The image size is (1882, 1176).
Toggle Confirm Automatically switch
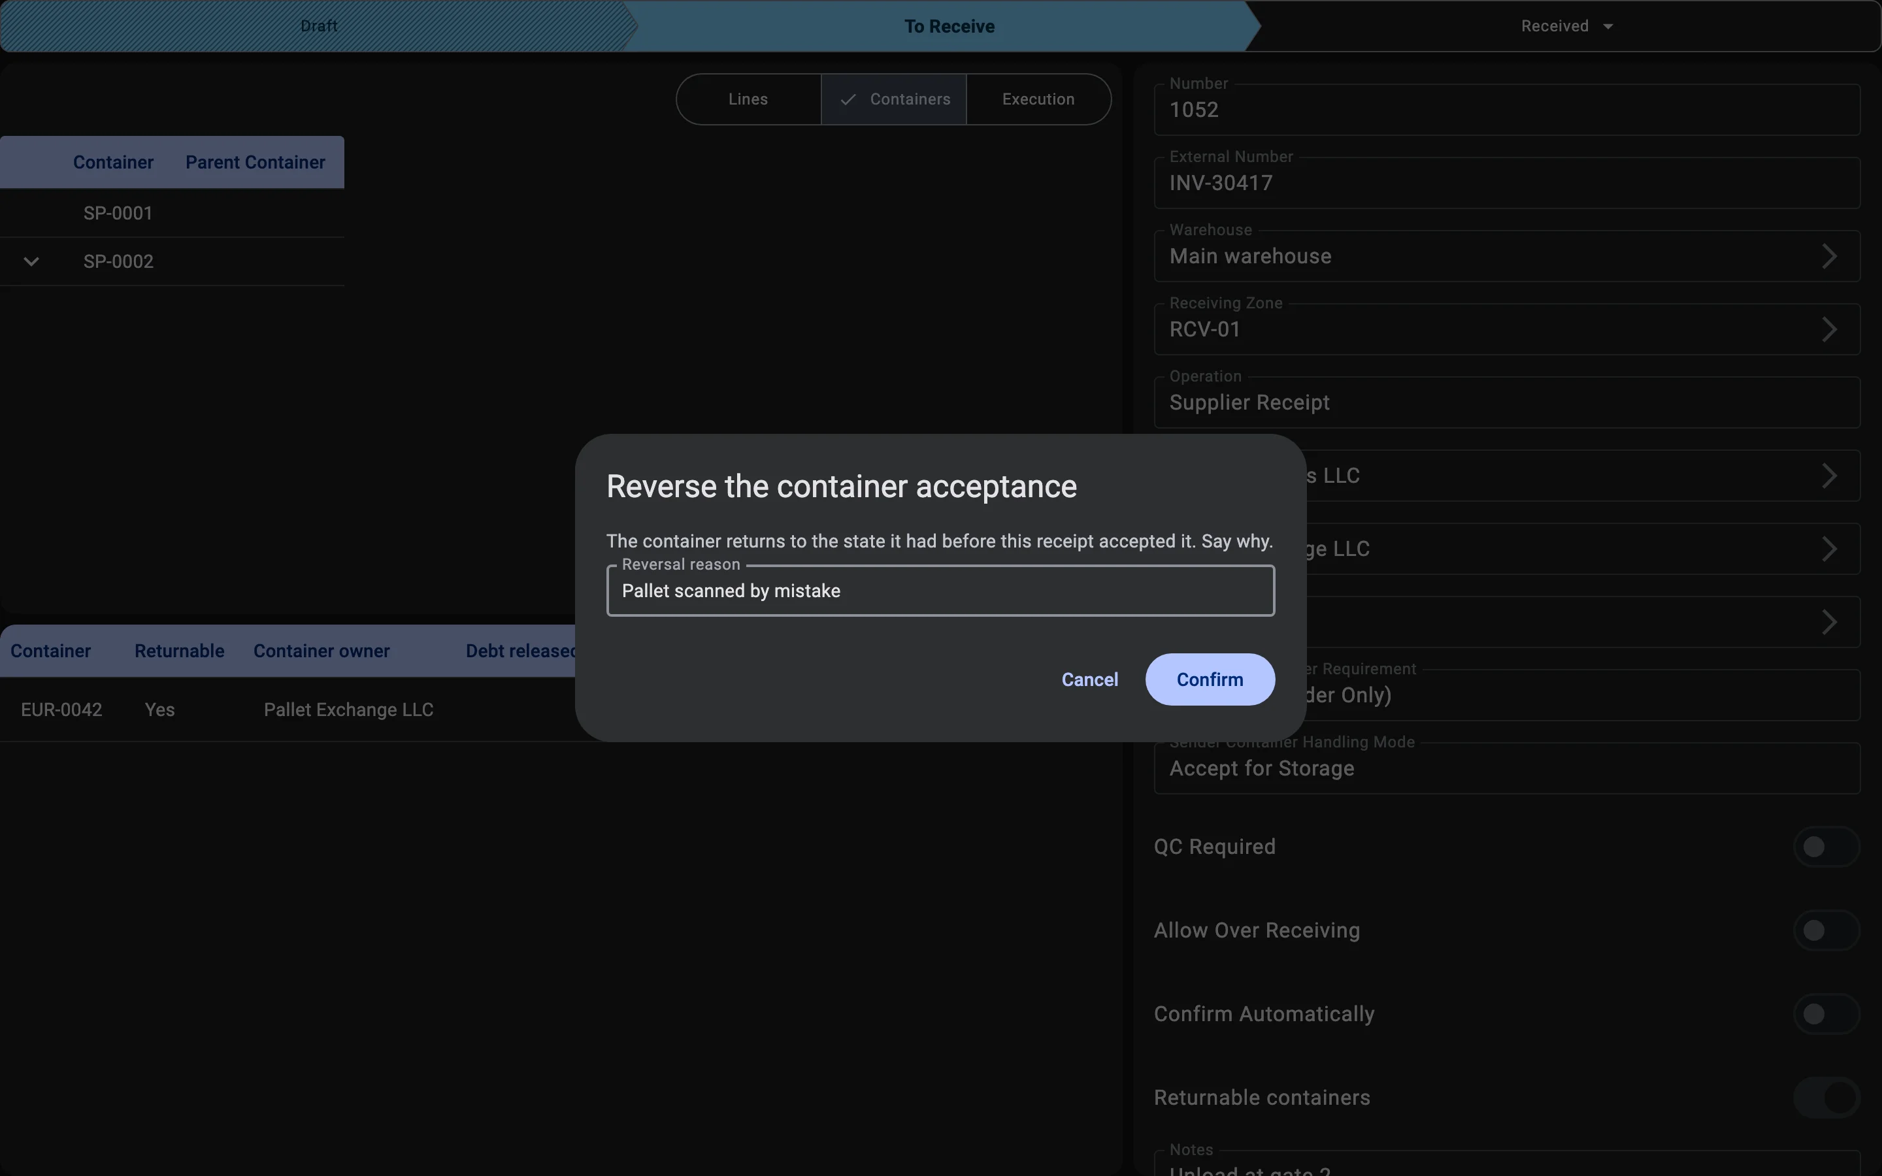[1826, 1013]
